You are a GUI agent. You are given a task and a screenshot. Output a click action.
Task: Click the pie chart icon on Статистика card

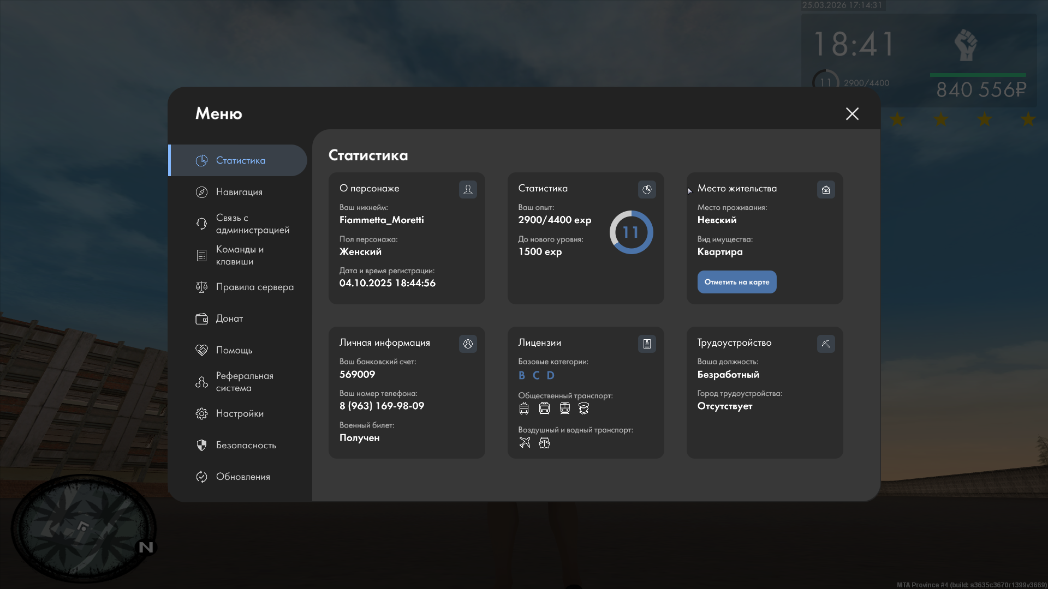647,190
